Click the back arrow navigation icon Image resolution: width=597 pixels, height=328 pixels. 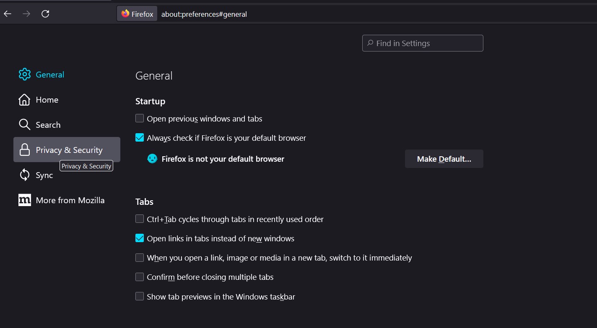pyautogui.click(x=8, y=14)
